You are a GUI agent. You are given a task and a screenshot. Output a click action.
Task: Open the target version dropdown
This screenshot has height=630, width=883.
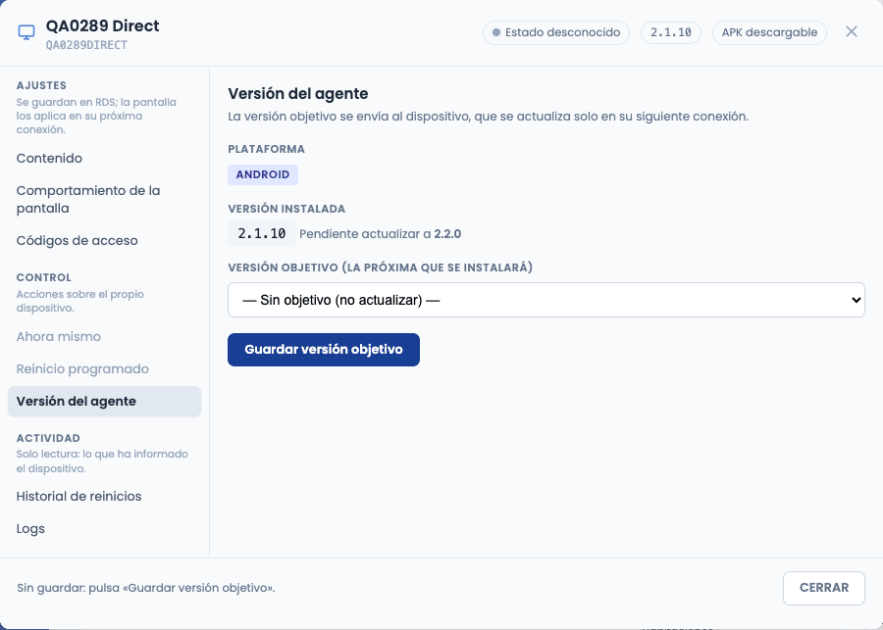click(x=546, y=300)
